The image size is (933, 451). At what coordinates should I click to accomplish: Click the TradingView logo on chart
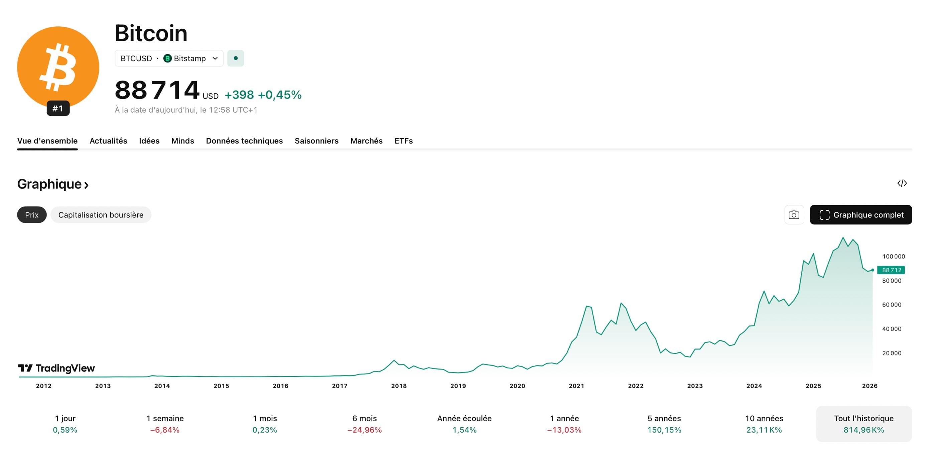point(56,368)
